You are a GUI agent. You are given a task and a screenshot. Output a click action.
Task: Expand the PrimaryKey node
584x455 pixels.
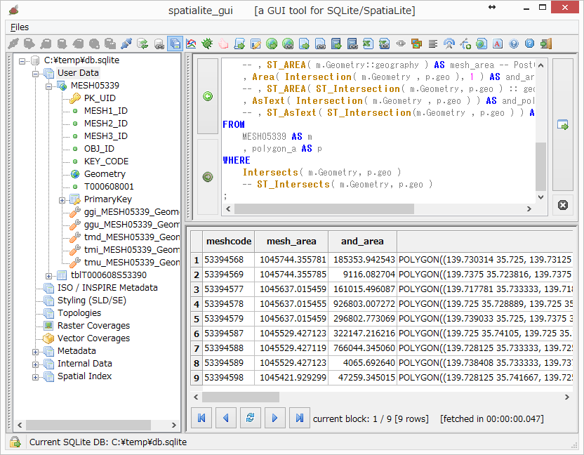click(62, 199)
